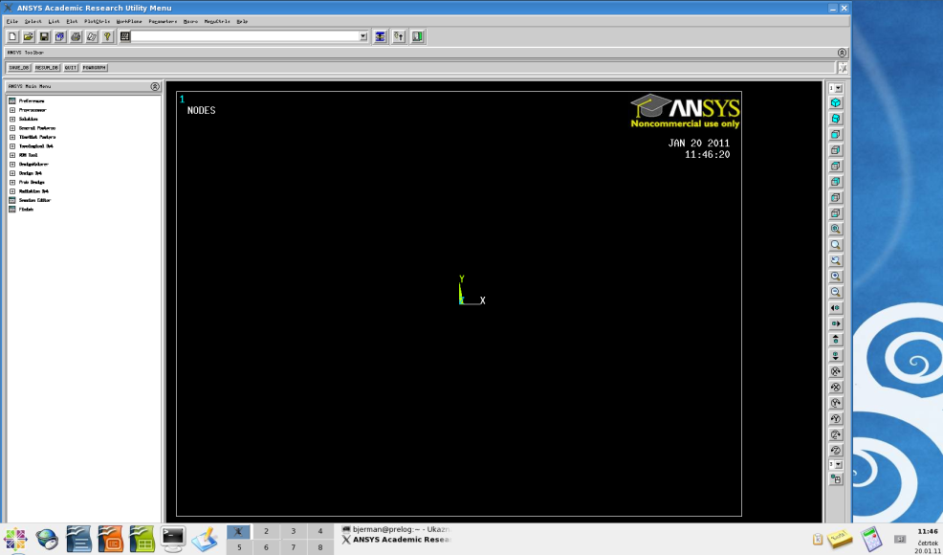
Task: Expand the Solution tree branch
Action: 12,119
